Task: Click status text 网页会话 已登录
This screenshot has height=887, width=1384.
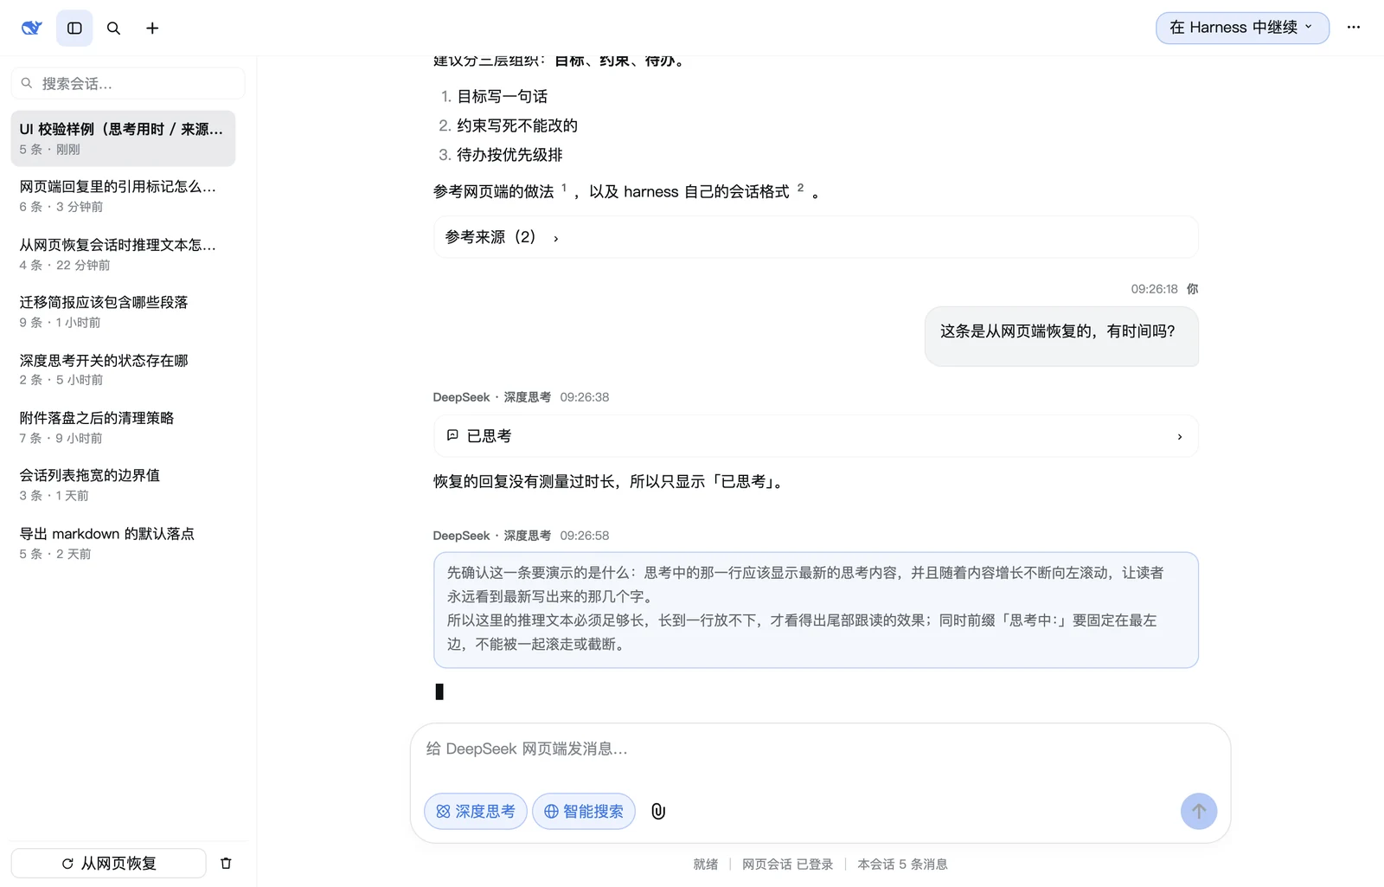Action: click(x=787, y=865)
